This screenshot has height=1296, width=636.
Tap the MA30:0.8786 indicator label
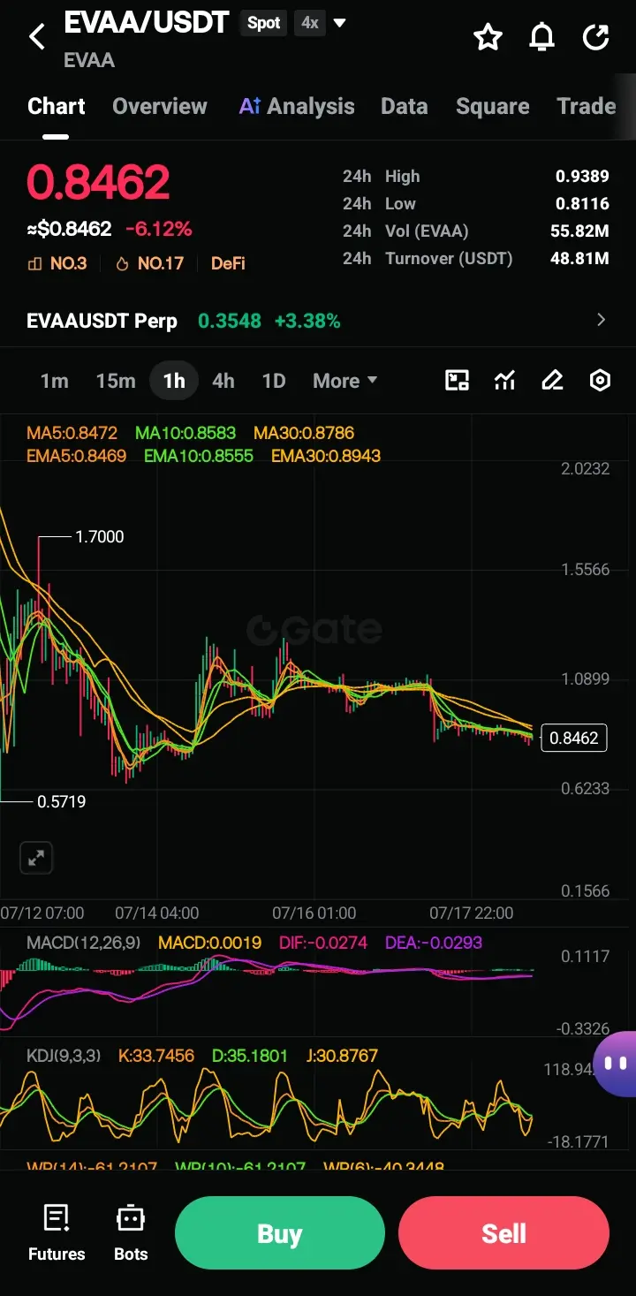(x=304, y=433)
